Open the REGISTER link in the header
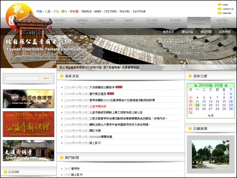Screen dimensions: 237x178 227,13
